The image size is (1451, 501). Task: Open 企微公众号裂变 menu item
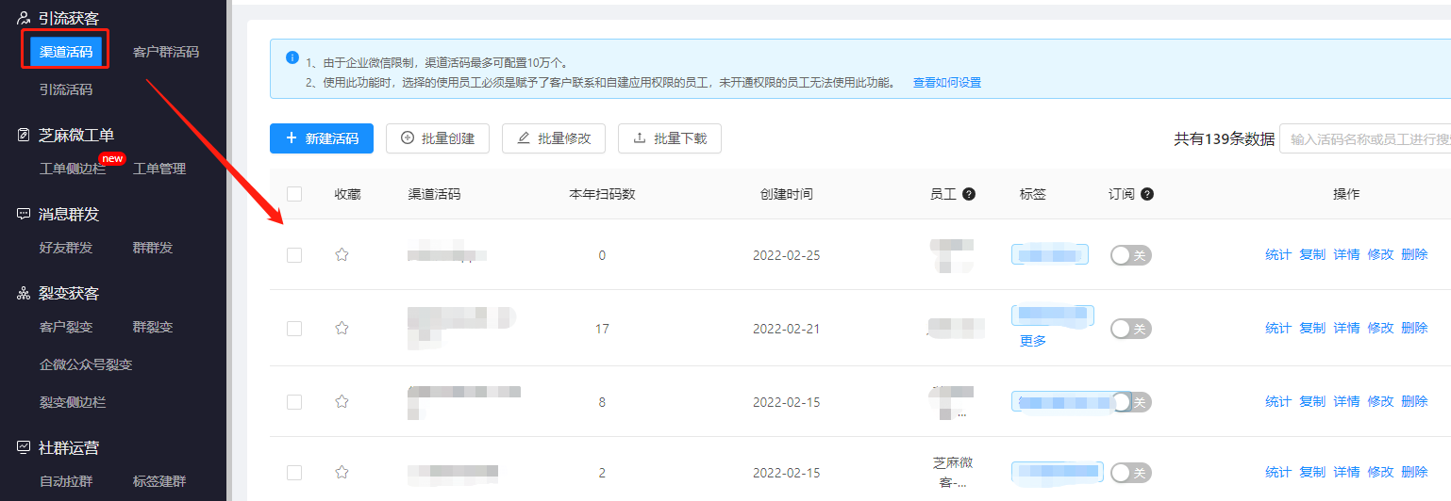86,364
